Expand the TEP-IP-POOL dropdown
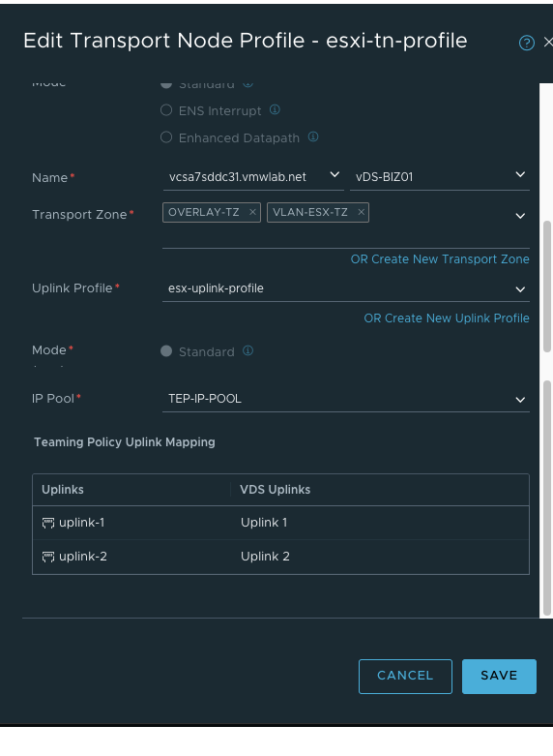Image resolution: width=553 pixels, height=756 pixels. click(x=346, y=399)
